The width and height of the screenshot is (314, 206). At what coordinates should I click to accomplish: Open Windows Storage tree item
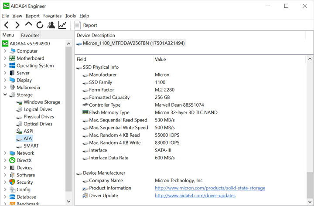tap(42, 102)
